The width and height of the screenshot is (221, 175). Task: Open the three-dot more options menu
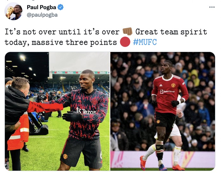[x=212, y=7]
